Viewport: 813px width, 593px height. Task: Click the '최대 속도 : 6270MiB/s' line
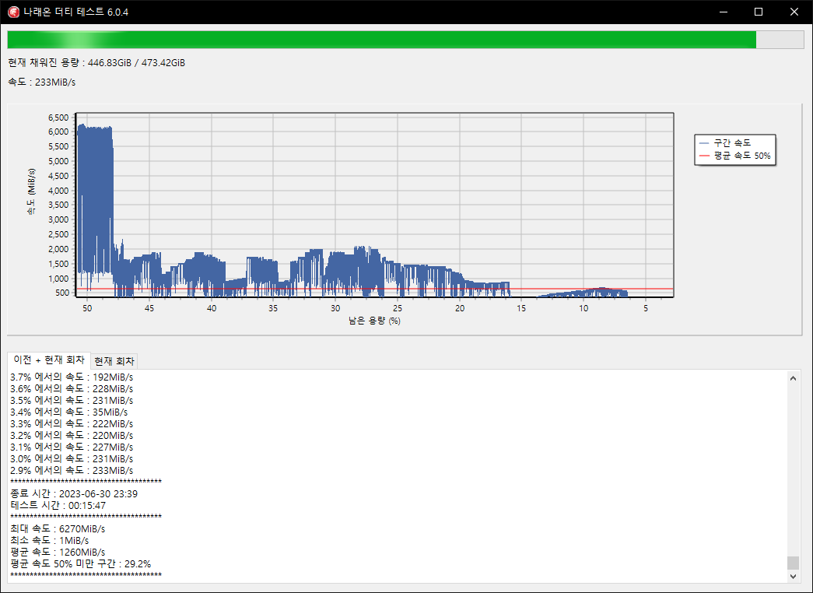pyautogui.click(x=58, y=528)
